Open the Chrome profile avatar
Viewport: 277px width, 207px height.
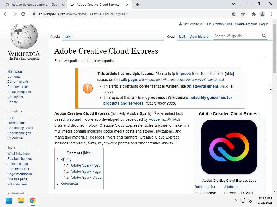(262, 14)
